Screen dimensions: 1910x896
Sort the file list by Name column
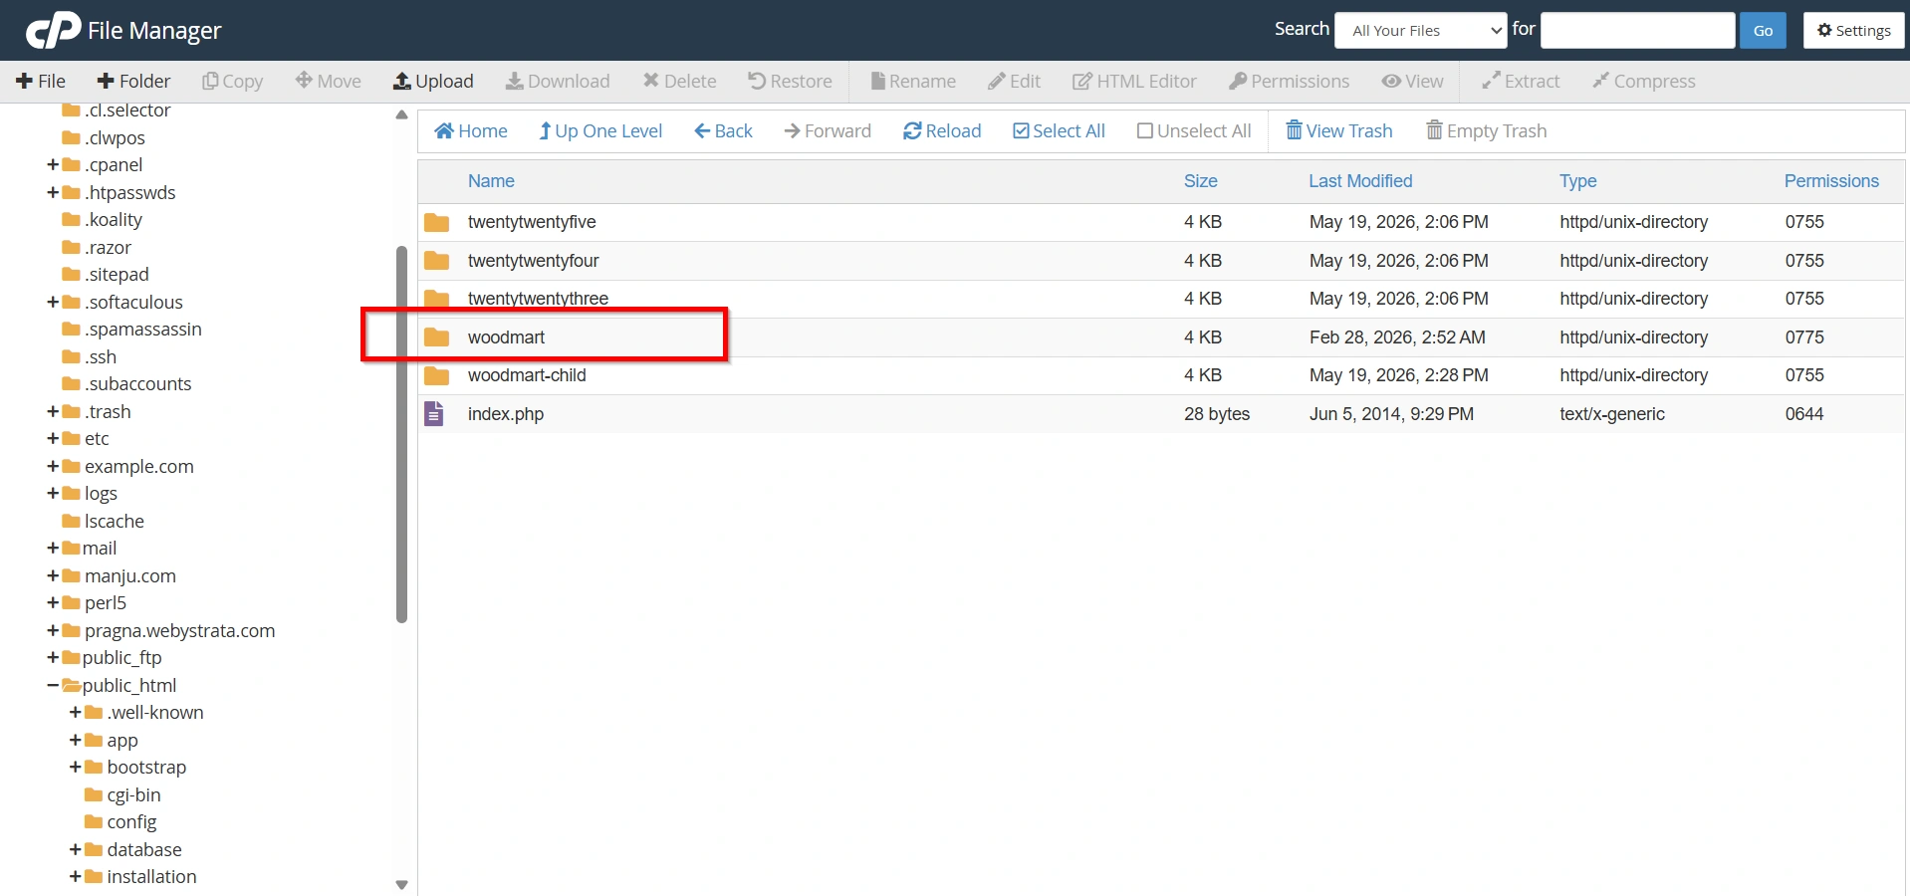(x=491, y=181)
